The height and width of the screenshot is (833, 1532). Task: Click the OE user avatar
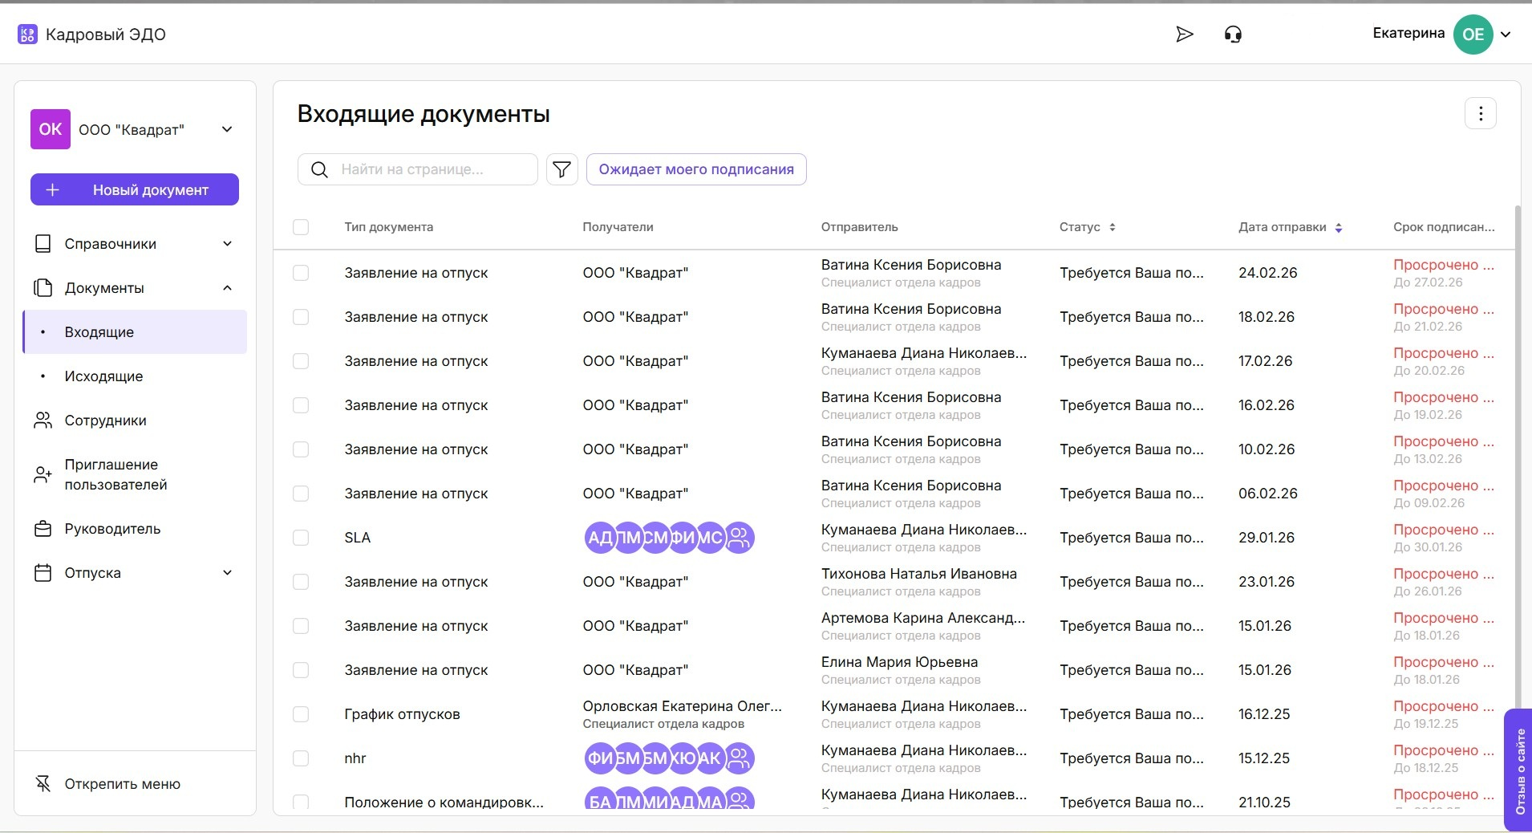pos(1472,35)
